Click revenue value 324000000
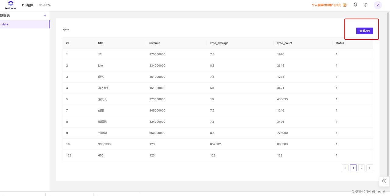 [x=157, y=122]
